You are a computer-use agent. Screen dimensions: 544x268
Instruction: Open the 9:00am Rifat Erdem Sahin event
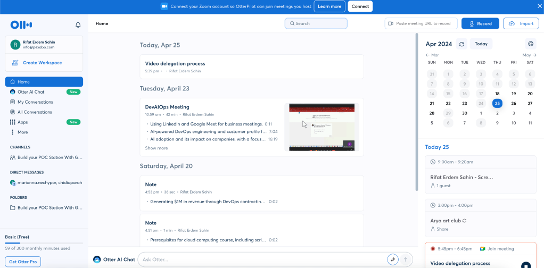[x=481, y=174]
